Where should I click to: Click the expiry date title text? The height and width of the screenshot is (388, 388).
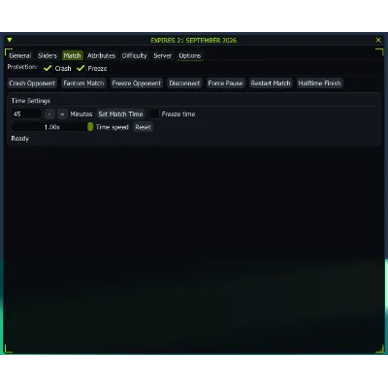193,41
